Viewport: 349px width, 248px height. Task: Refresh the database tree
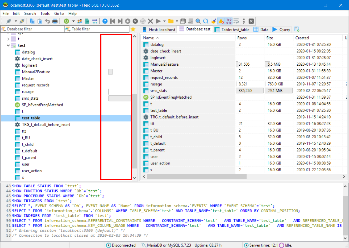pos(67,21)
